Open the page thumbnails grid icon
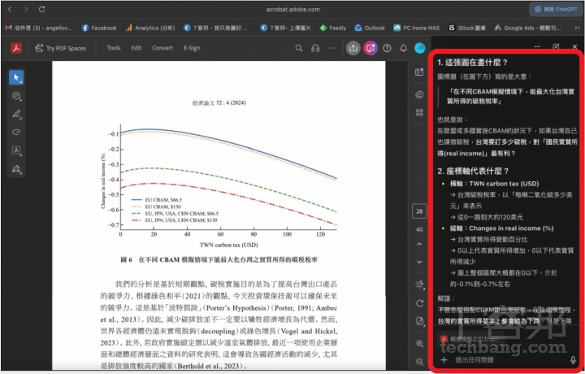 tap(419, 112)
